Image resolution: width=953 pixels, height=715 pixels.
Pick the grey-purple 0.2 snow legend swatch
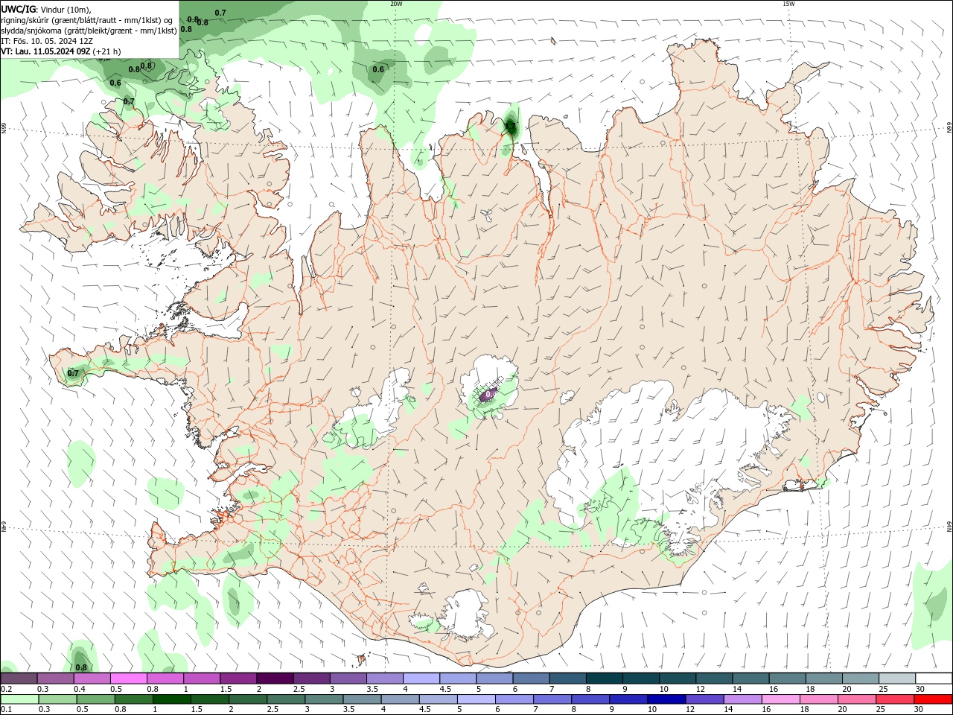click(x=19, y=679)
